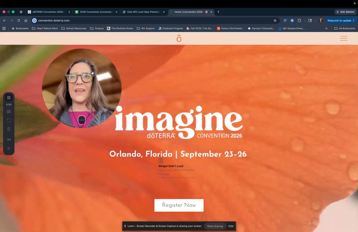
Task: Stop the Loom recording
Action: (x=9, y=98)
